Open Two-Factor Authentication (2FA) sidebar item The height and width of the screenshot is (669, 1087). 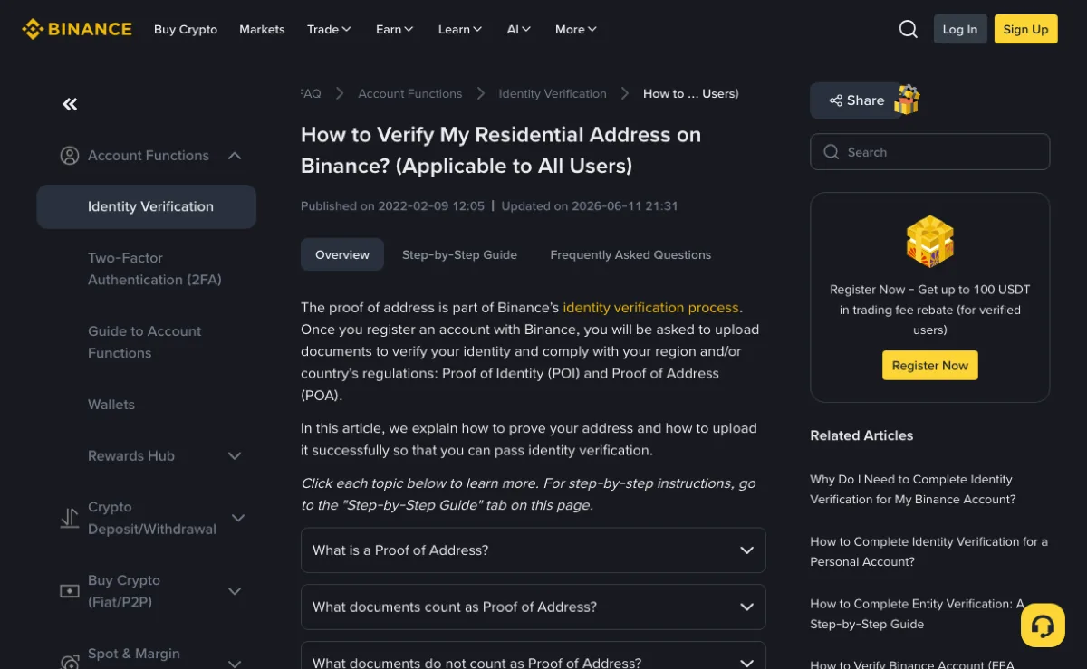tap(155, 269)
